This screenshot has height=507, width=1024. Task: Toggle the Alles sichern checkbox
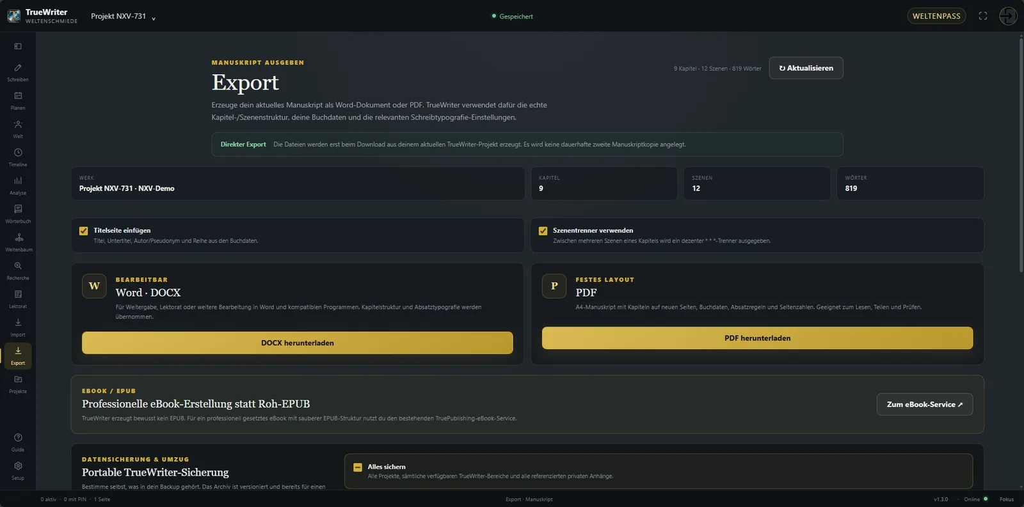tap(358, 467)
